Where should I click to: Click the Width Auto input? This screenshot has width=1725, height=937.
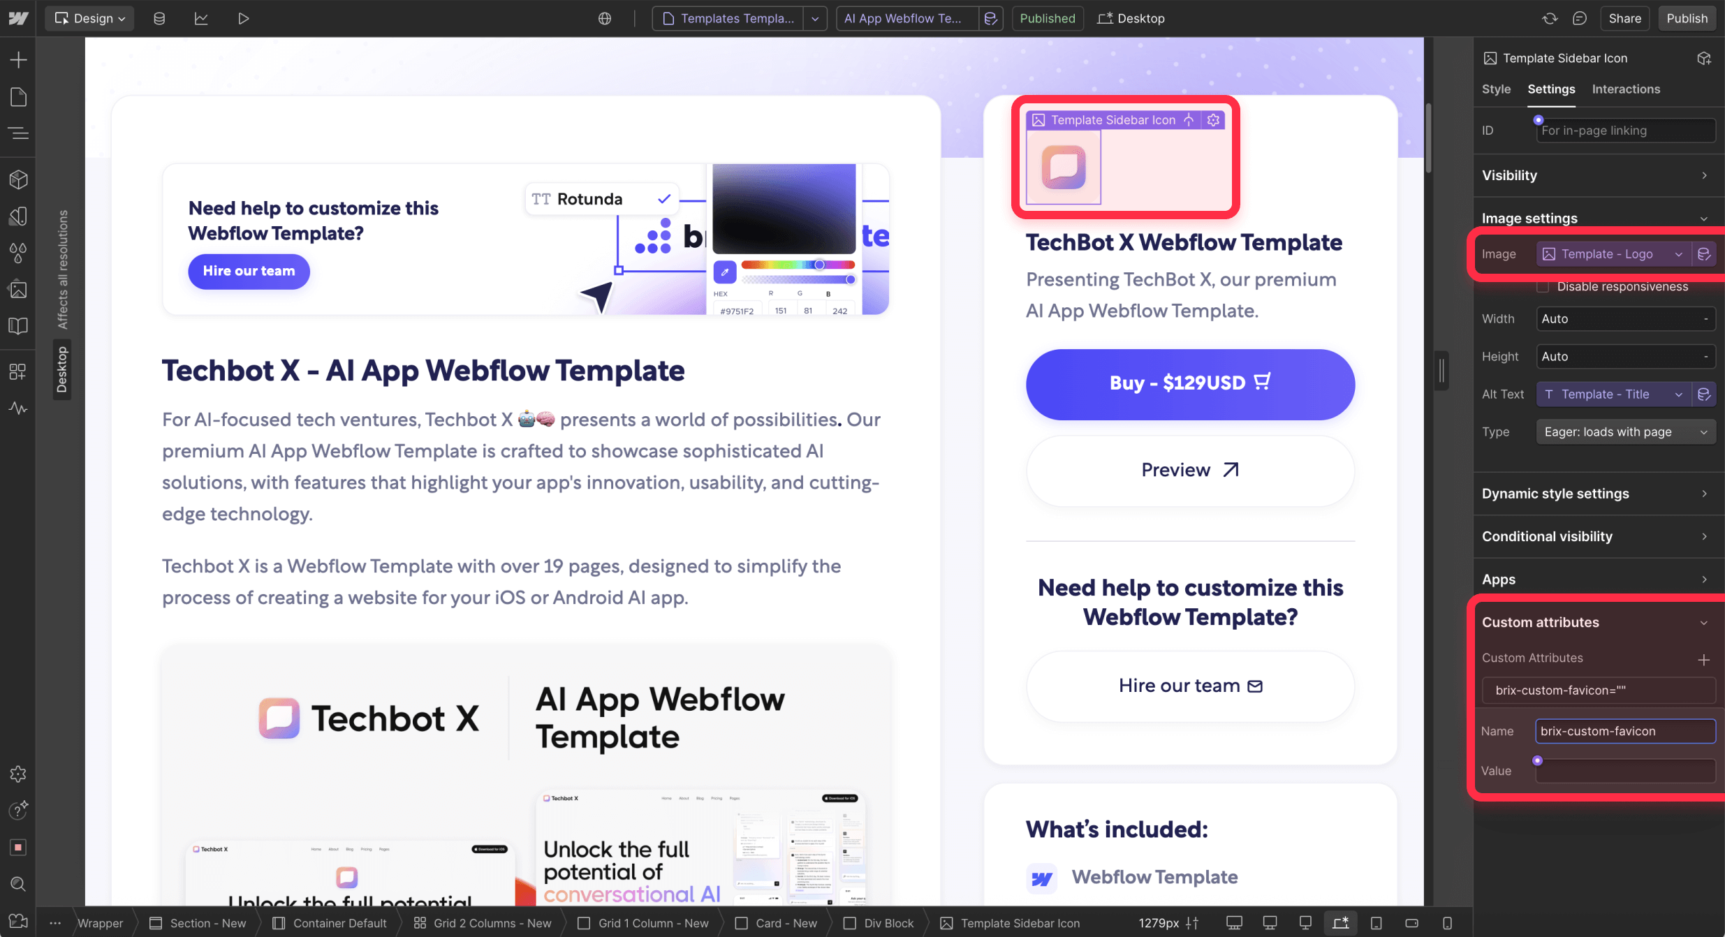1625,318
